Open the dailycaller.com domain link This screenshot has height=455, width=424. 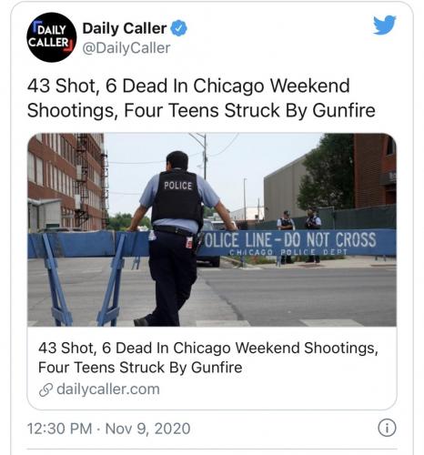point(108,389)
